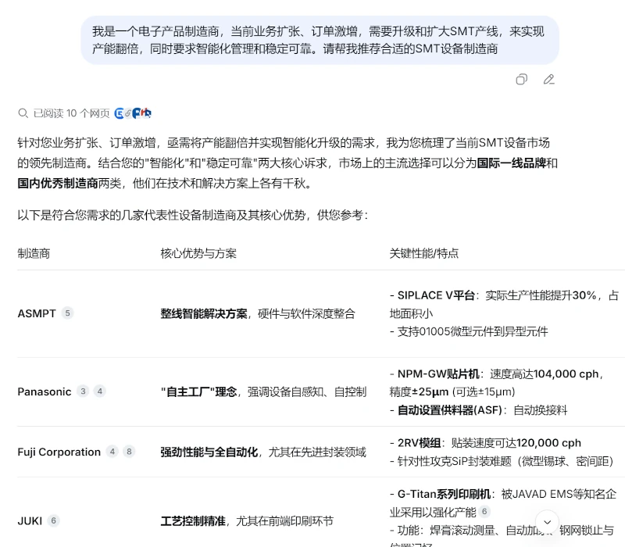Click the first website favicon after 已阅读 10 个网页

119,113
